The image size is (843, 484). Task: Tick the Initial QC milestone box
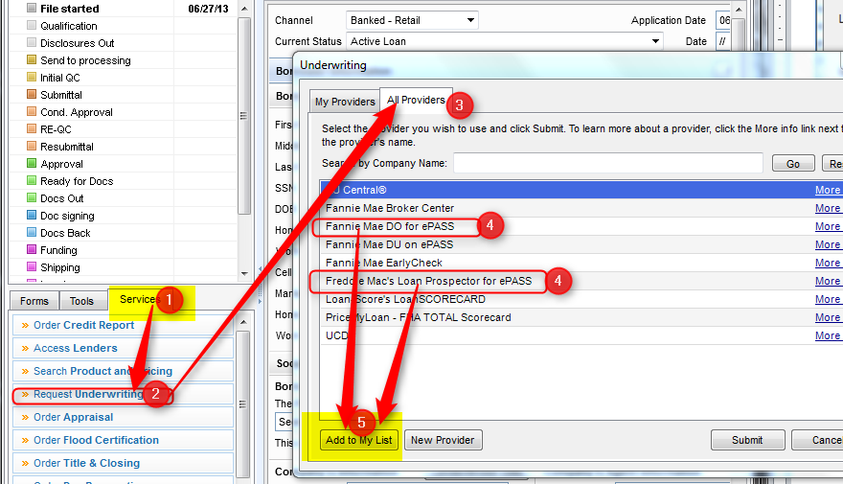pos(32,78)
